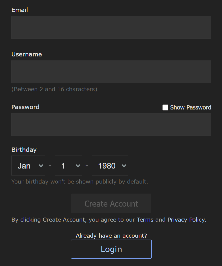222x266 pixels.
Task: Follow the Privacy Policy link
Action: coord(186,220)
